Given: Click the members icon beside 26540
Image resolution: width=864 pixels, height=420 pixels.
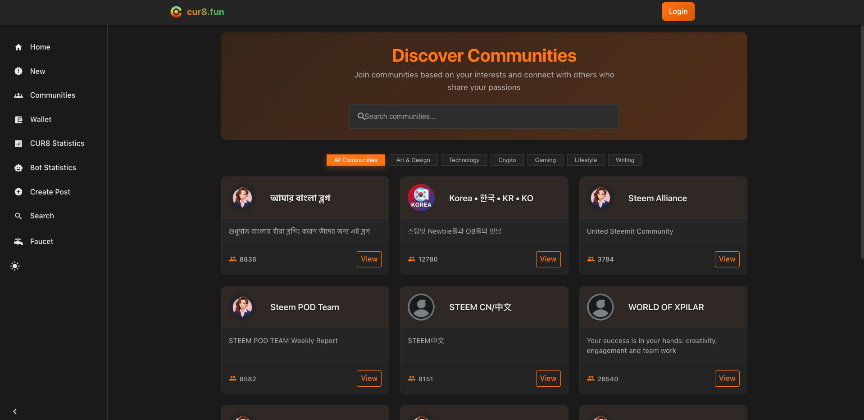Looking at the screenshot, I should [x=591, y=379].
